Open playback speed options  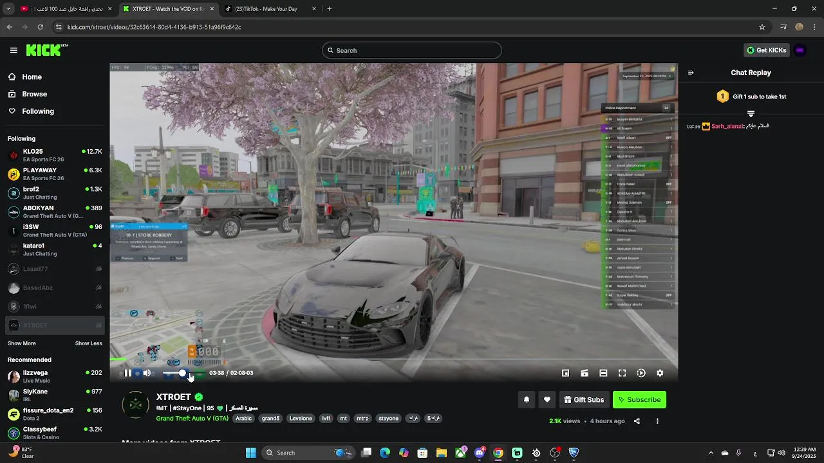641,373
